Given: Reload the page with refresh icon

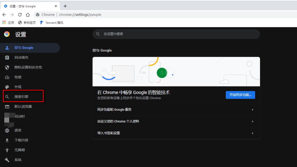Looking at the screenshot, I should pos(20,15).
